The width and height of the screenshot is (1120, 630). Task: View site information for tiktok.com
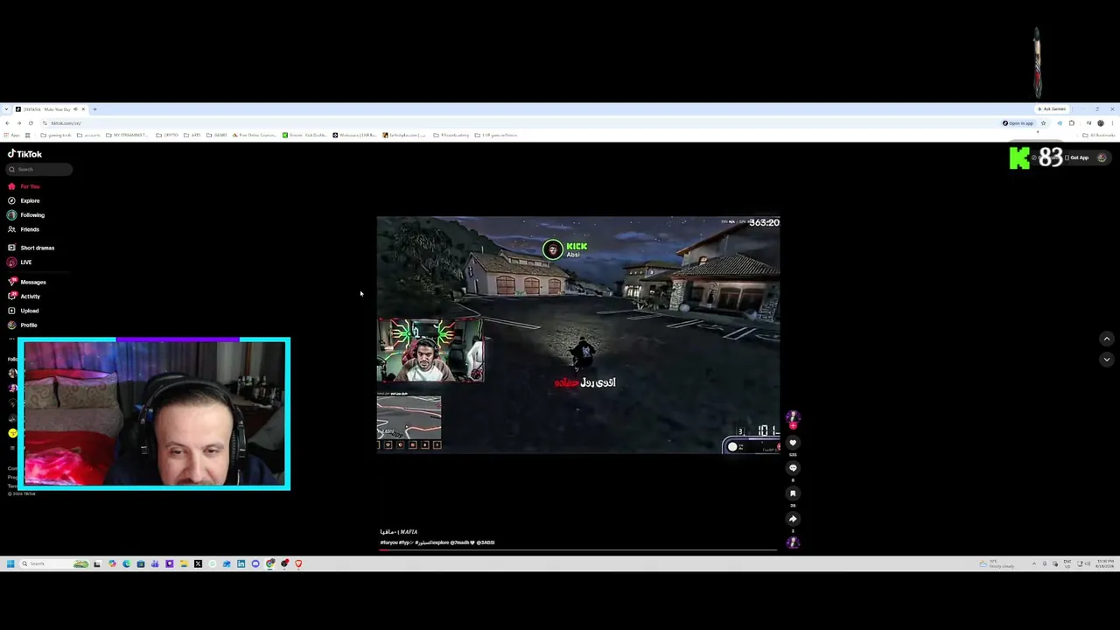45,123
